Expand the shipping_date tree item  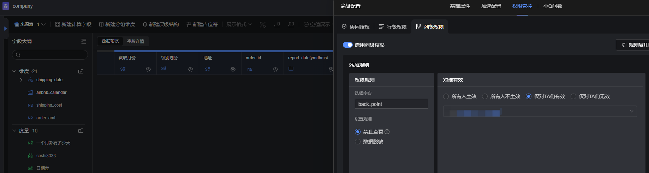[21, 80]
